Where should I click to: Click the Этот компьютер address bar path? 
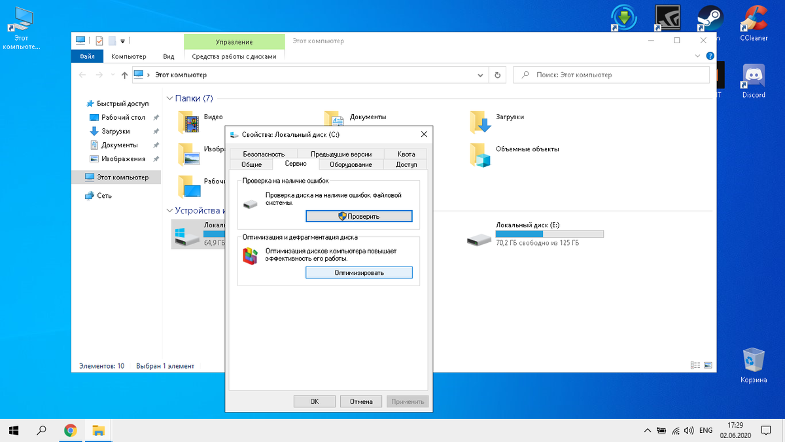(181, 75)
